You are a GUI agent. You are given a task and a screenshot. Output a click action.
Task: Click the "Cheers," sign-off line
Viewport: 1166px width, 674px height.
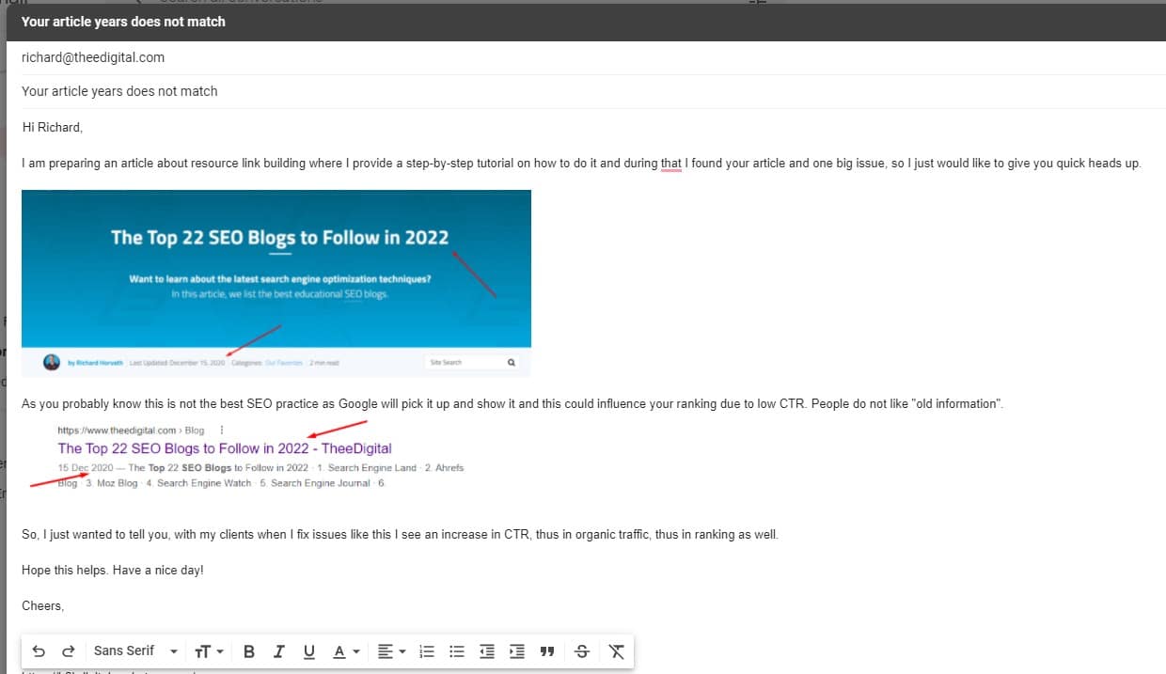42,606
